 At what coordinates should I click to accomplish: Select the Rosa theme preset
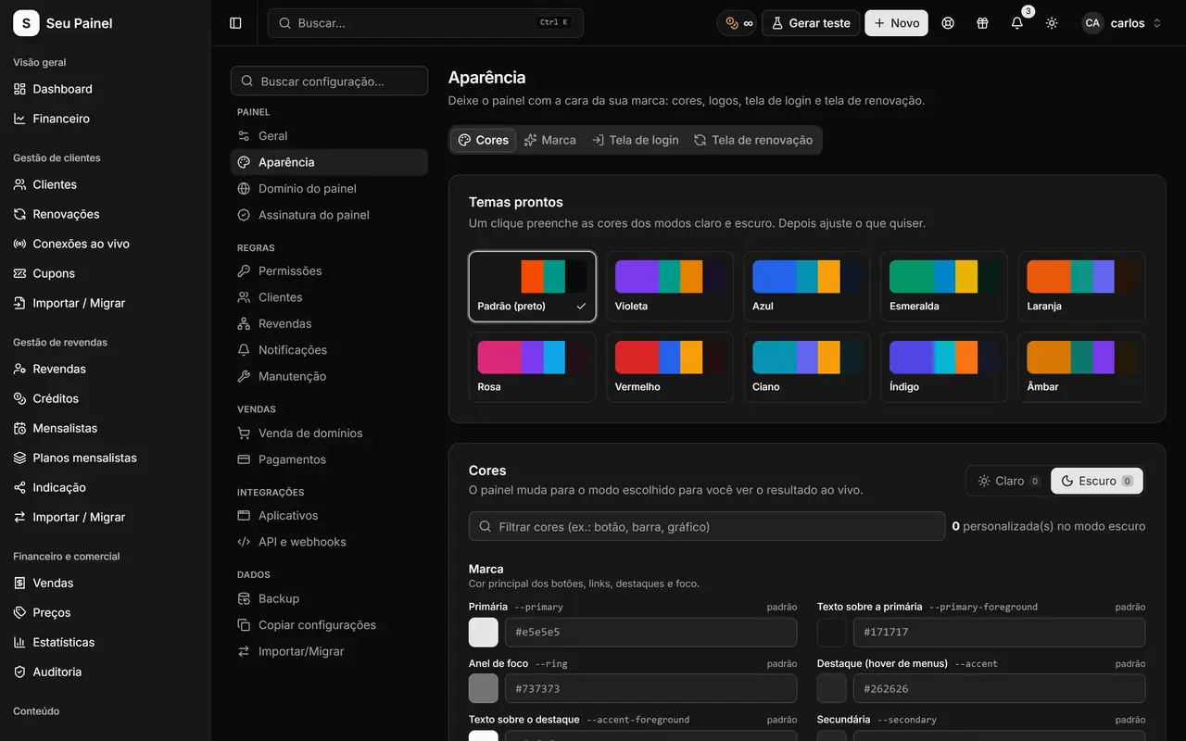tap(532, 367)
